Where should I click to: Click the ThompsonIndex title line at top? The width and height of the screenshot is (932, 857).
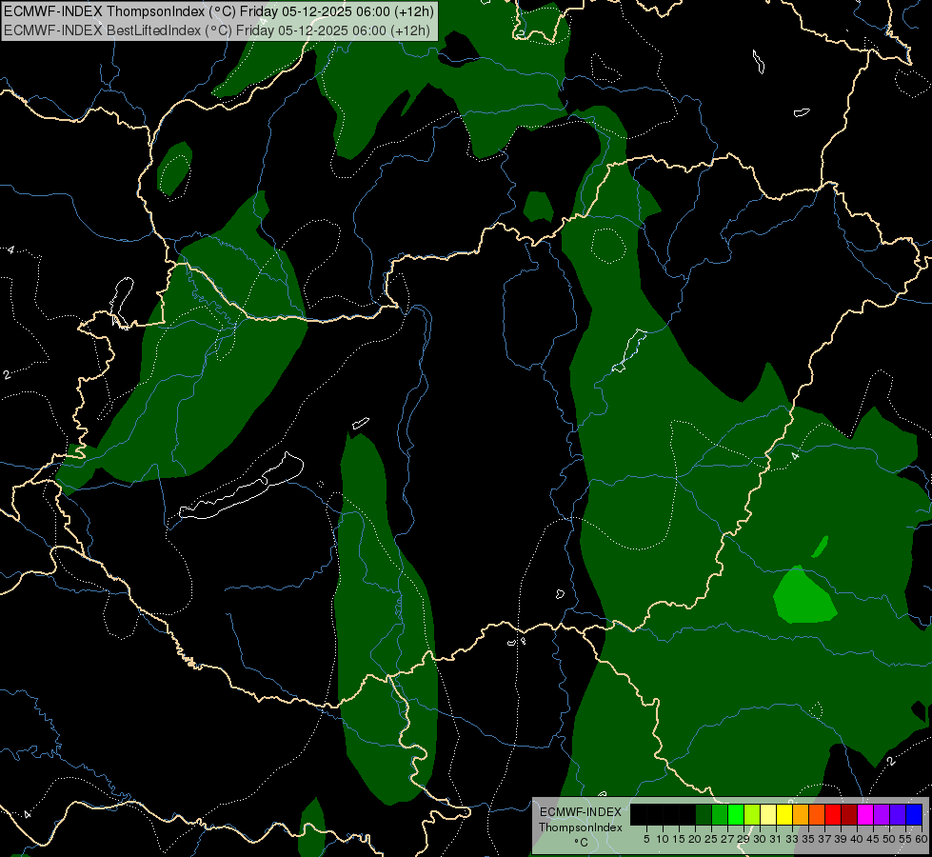(x=219, y=11)
